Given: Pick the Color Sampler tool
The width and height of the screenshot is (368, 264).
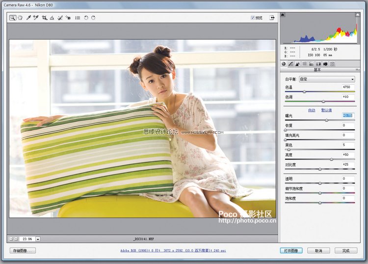Looking at the screenshot, I should tap(36, 18).
